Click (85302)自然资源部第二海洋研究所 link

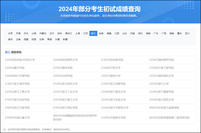(x=169, y=118)
